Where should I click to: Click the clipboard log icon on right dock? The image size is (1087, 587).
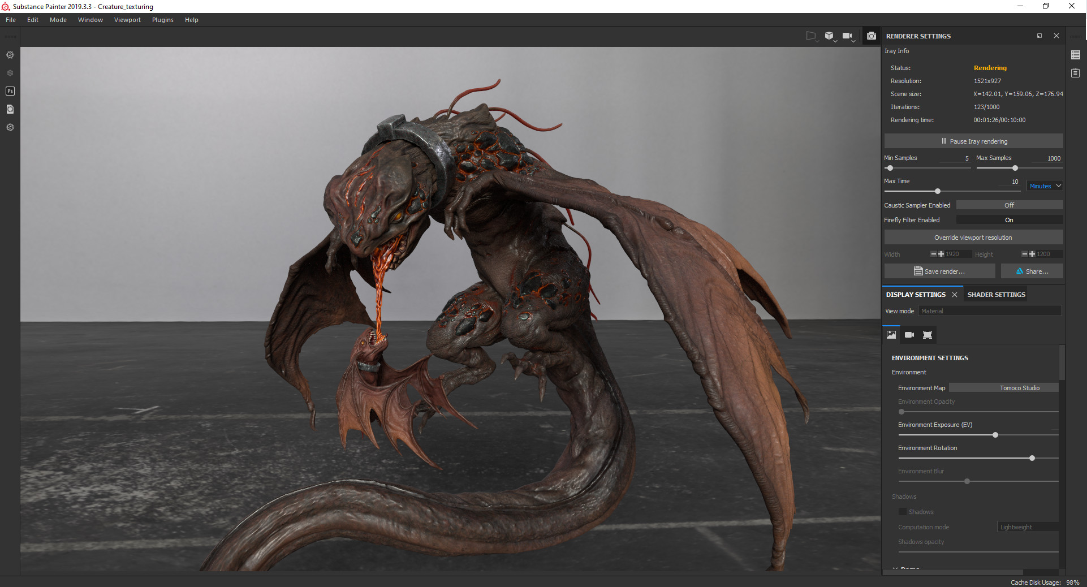click(x=1076, y=73)
